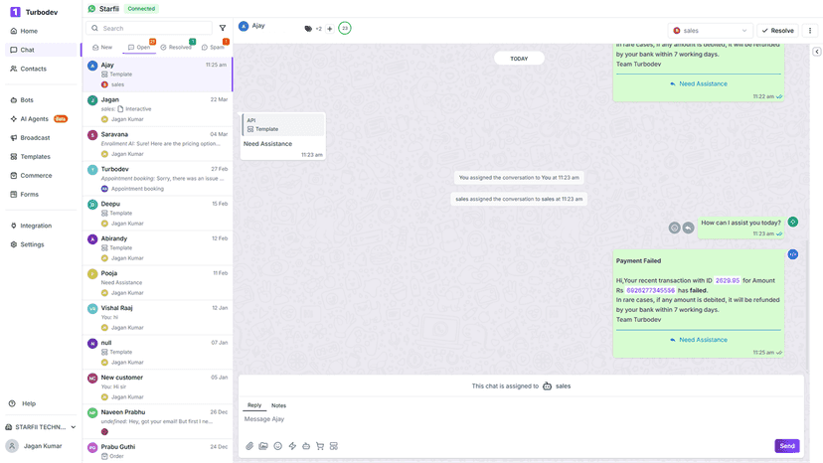Open the sales assignee dropdown
The height and width of the screenshot is (463, 823).
pos(710,31)
